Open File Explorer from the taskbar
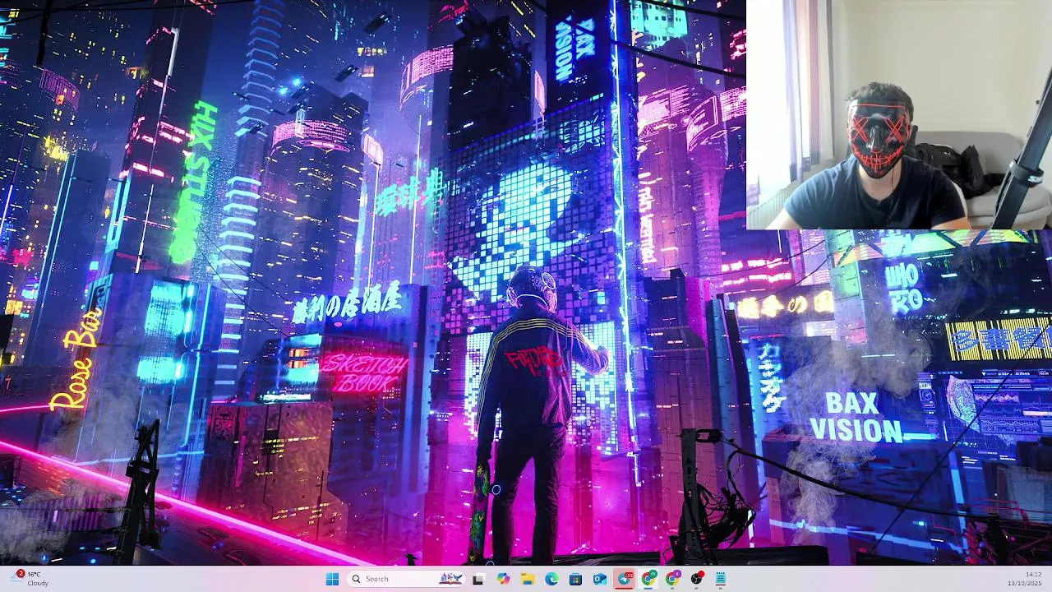 (527, 579)
